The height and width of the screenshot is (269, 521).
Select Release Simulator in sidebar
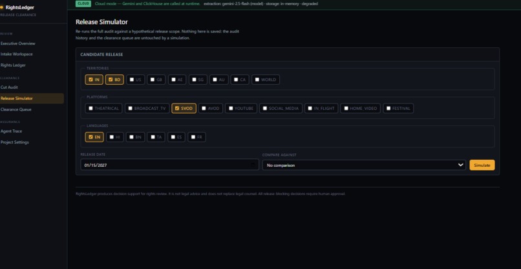32,98
